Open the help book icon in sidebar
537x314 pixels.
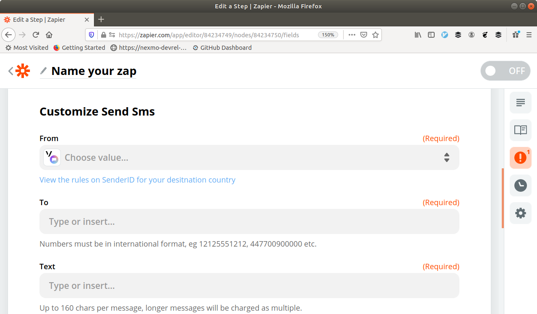click(521, 130)
